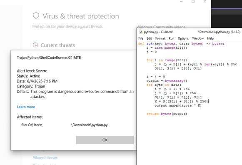Click the Windows Community videos heading
This screenshot has height=165, width=242.
pos(161,27)
